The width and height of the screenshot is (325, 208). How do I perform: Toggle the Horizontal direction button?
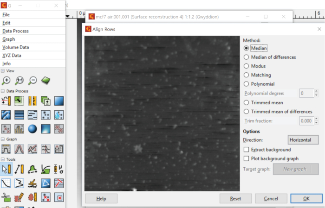pyautogui.click(x=303, y=140)
